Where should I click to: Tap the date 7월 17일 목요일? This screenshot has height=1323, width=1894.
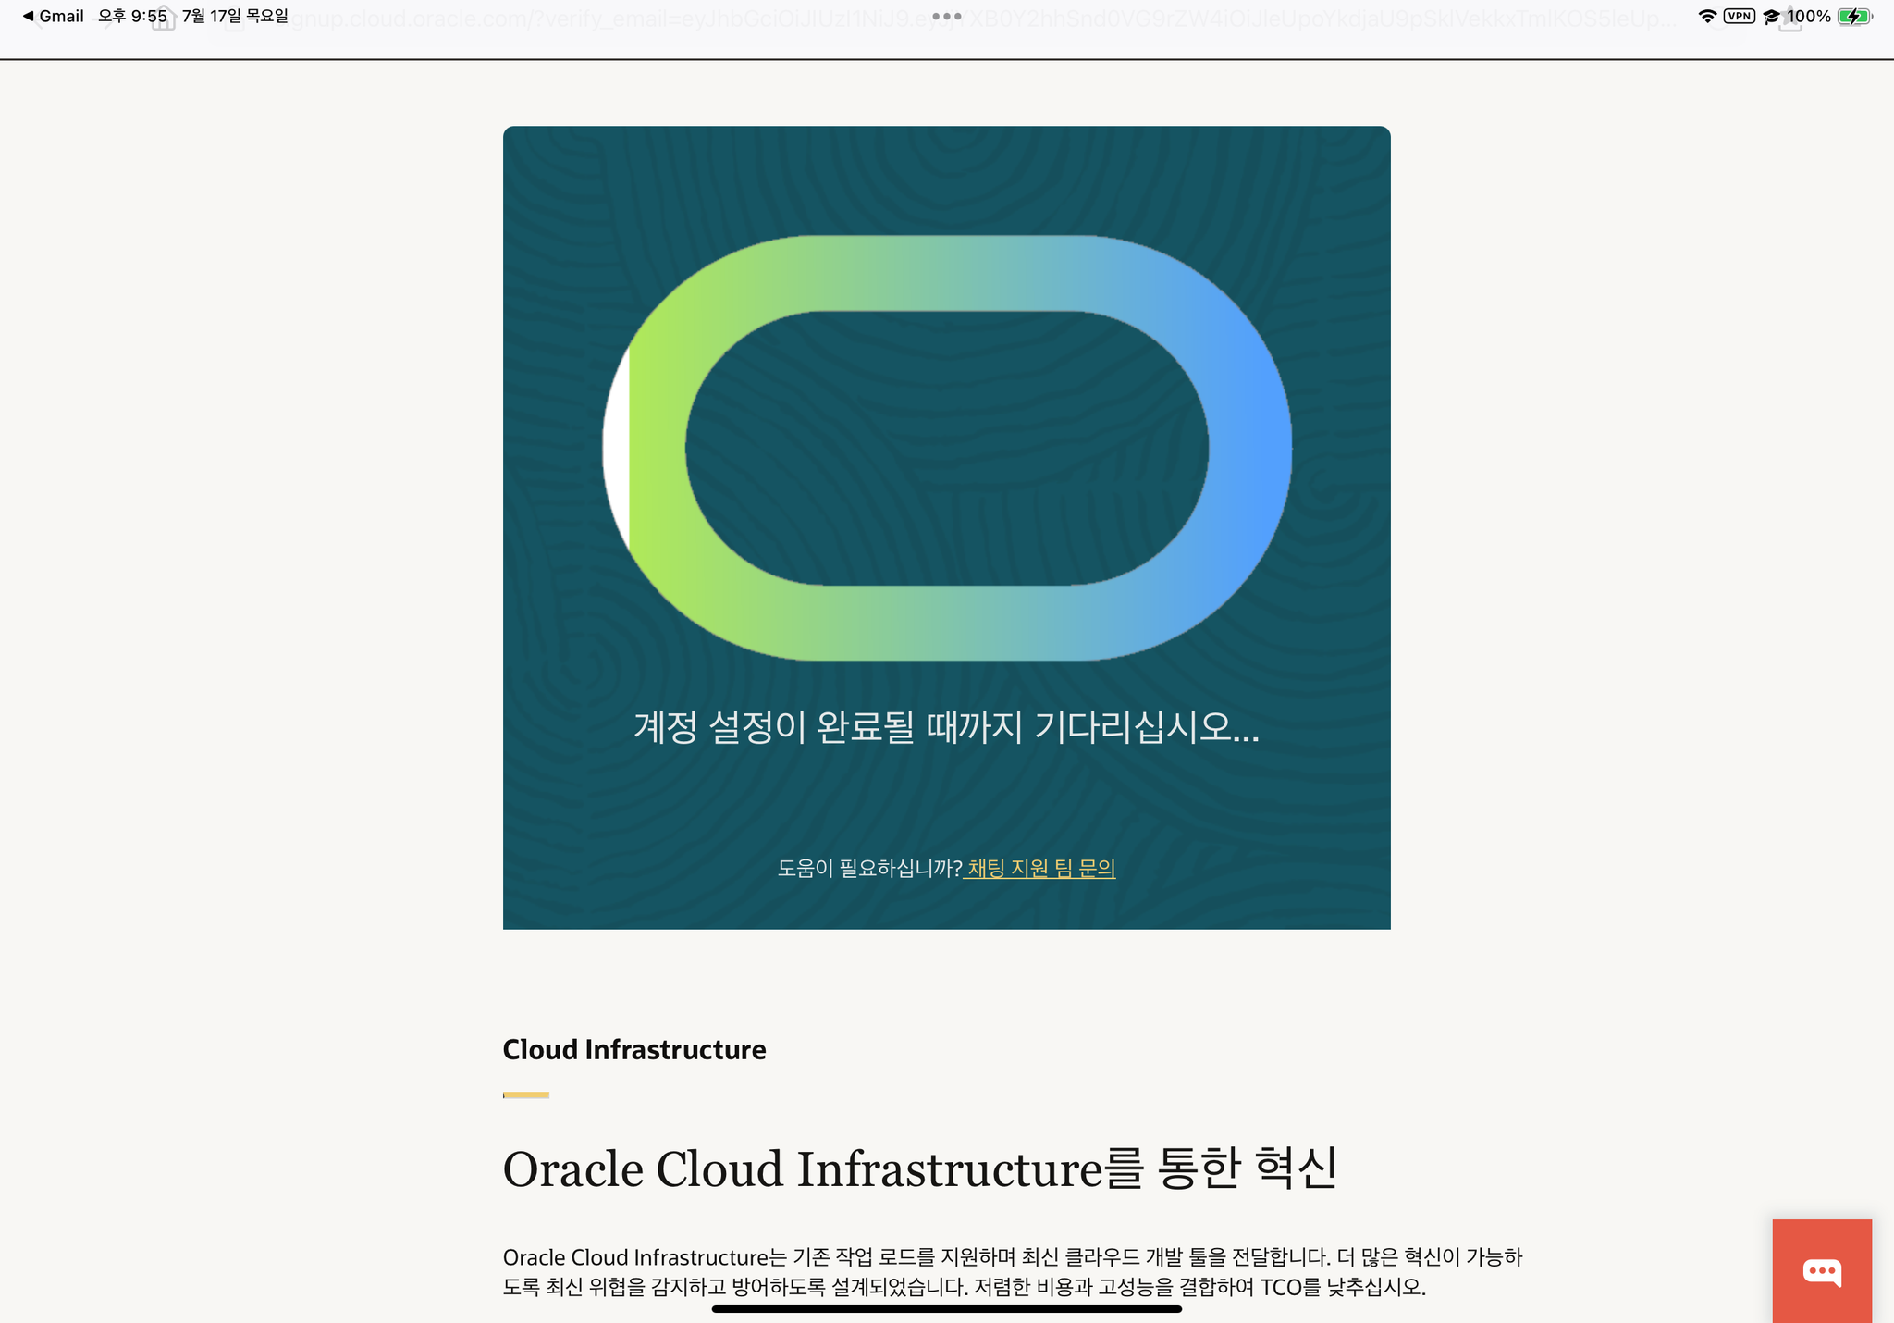click(x=235, y=16)
